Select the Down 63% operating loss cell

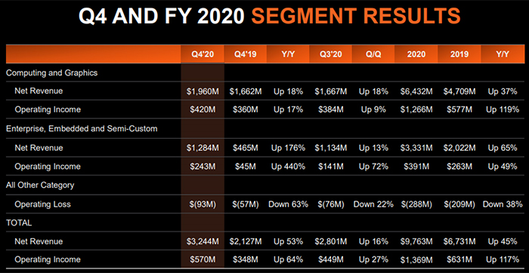pyautogui.click(x=288, y=204)
